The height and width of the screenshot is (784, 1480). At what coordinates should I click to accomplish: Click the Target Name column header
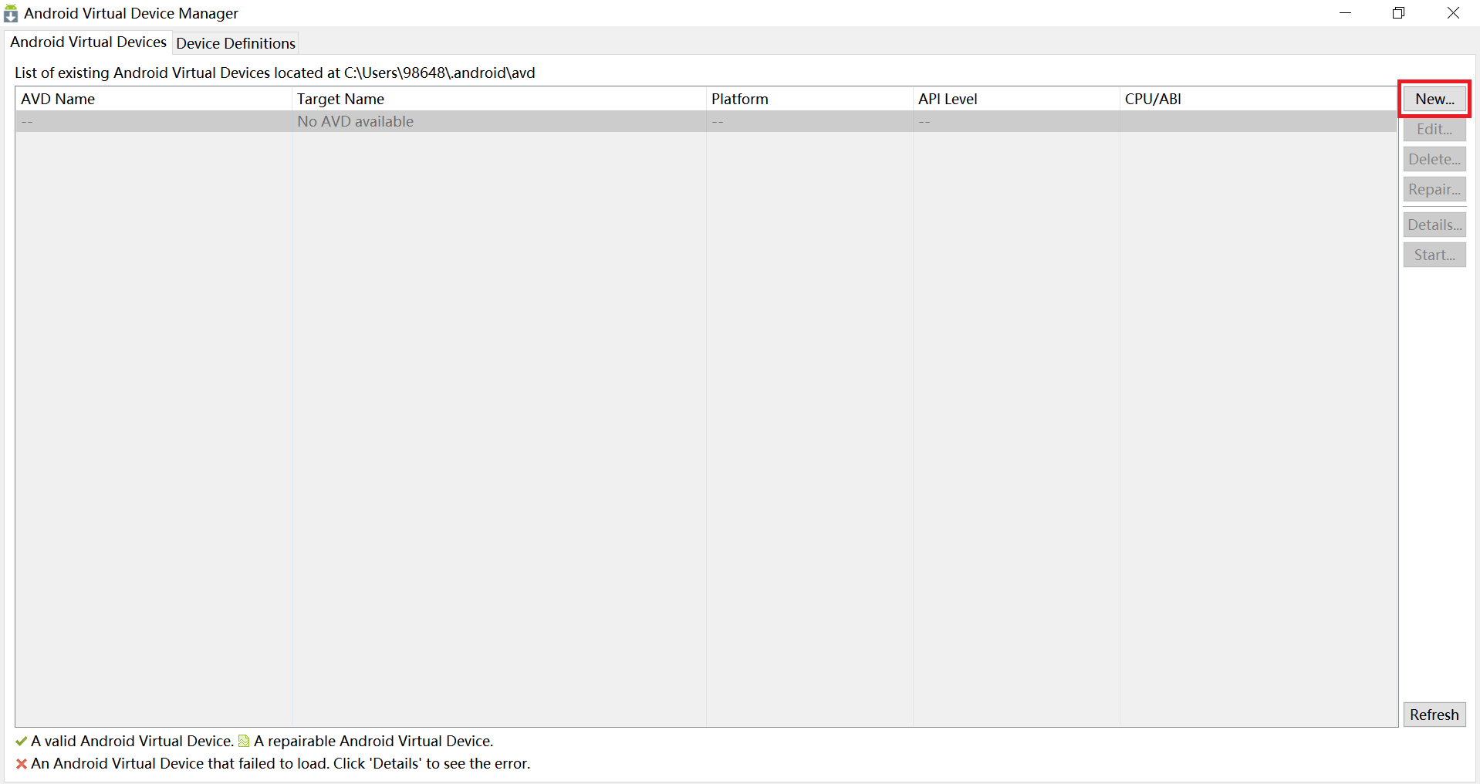(x=498, y=99)
